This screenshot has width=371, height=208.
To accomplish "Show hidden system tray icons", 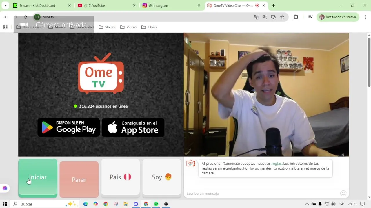I will point(307,204).
